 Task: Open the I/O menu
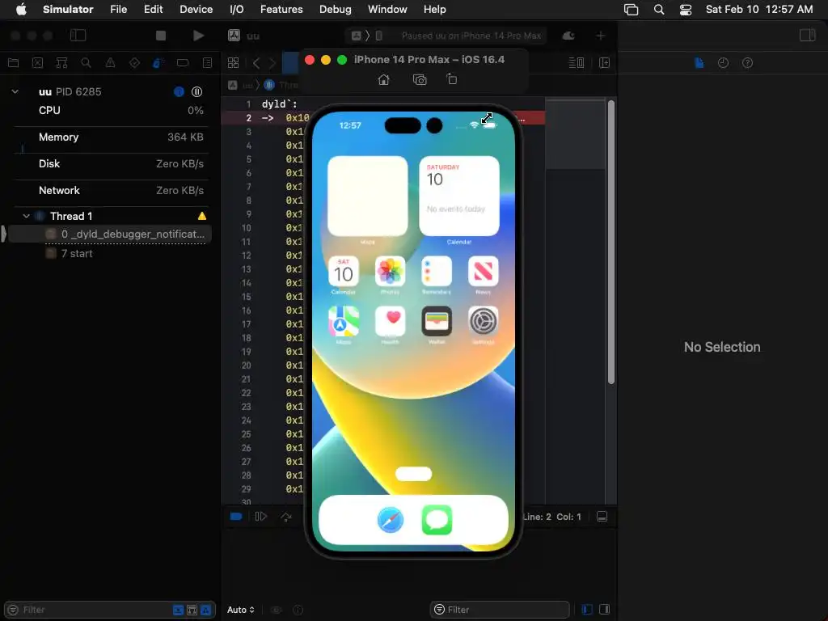237,9
